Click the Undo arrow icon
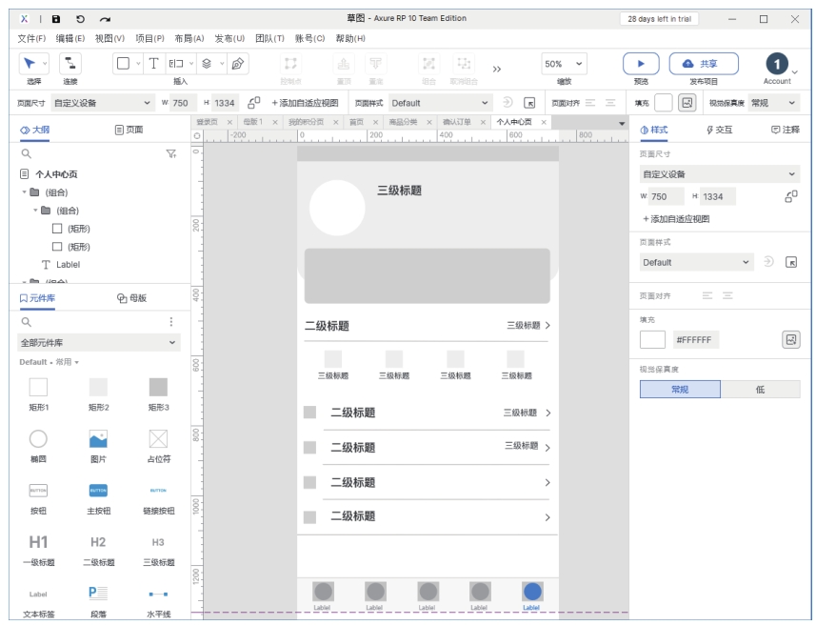This screenshot has height=625, width=816. (x=80, y=19)
